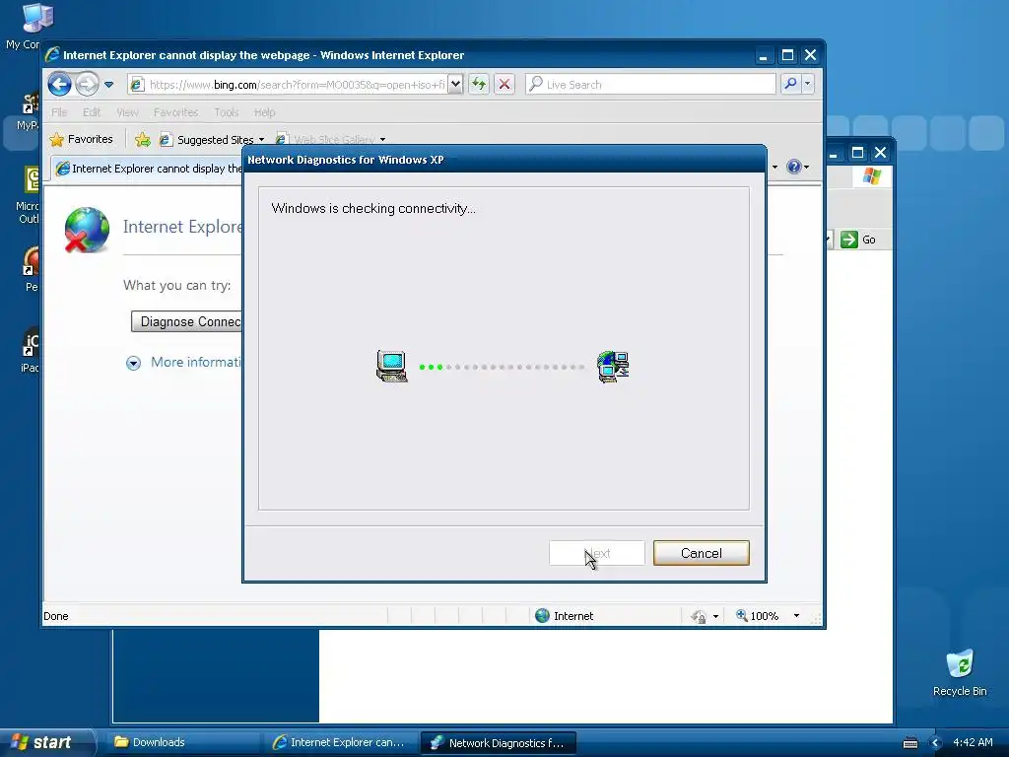The width and height of the screenshot is (1009, 757).
Task: Click the local computer icon in diagnostics
Action: click(x=392, y=367)
